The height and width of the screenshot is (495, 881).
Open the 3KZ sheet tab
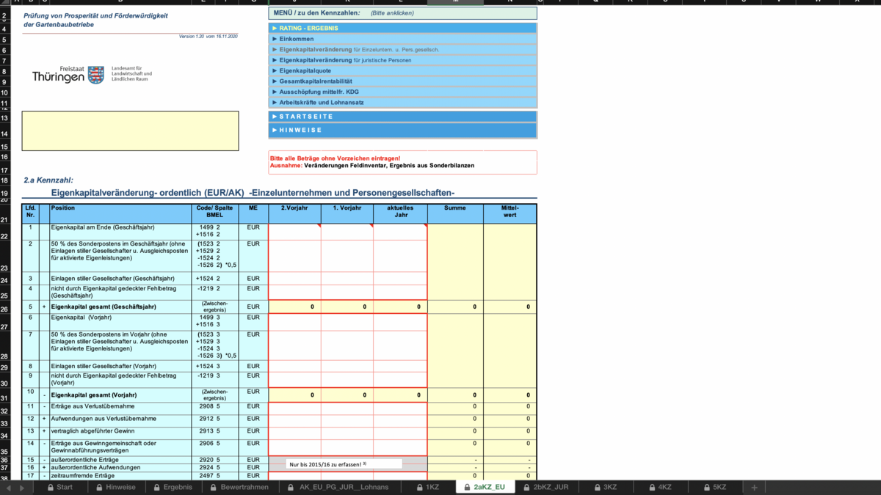click(605, 487)
